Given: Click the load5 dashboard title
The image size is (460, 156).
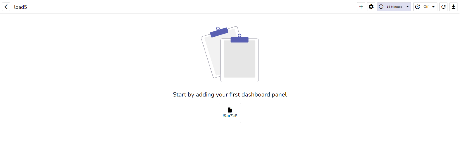Looking at the screenshot, I should pyautogui.click(x=21, y=7).
